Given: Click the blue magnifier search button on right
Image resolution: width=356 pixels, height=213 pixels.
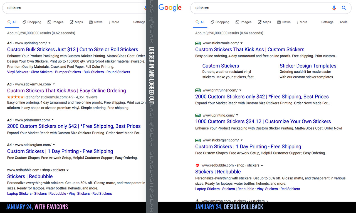Looking at the screenshot, I should 344,8.
